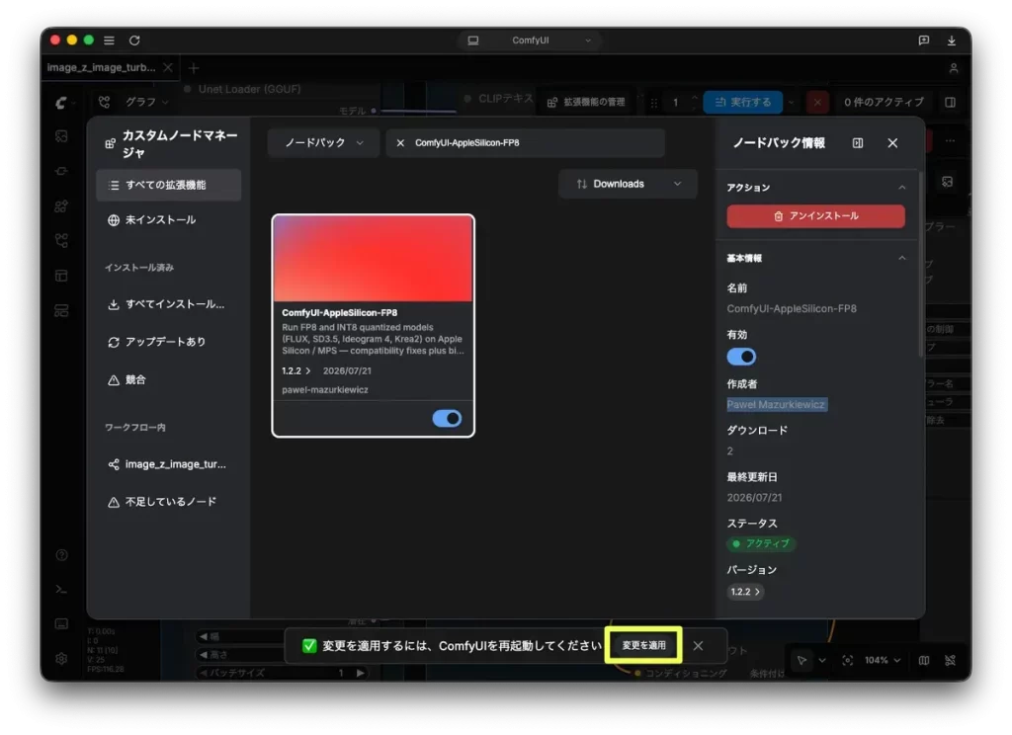
Task: Click the search field for node packs
Action: [526, 142]
